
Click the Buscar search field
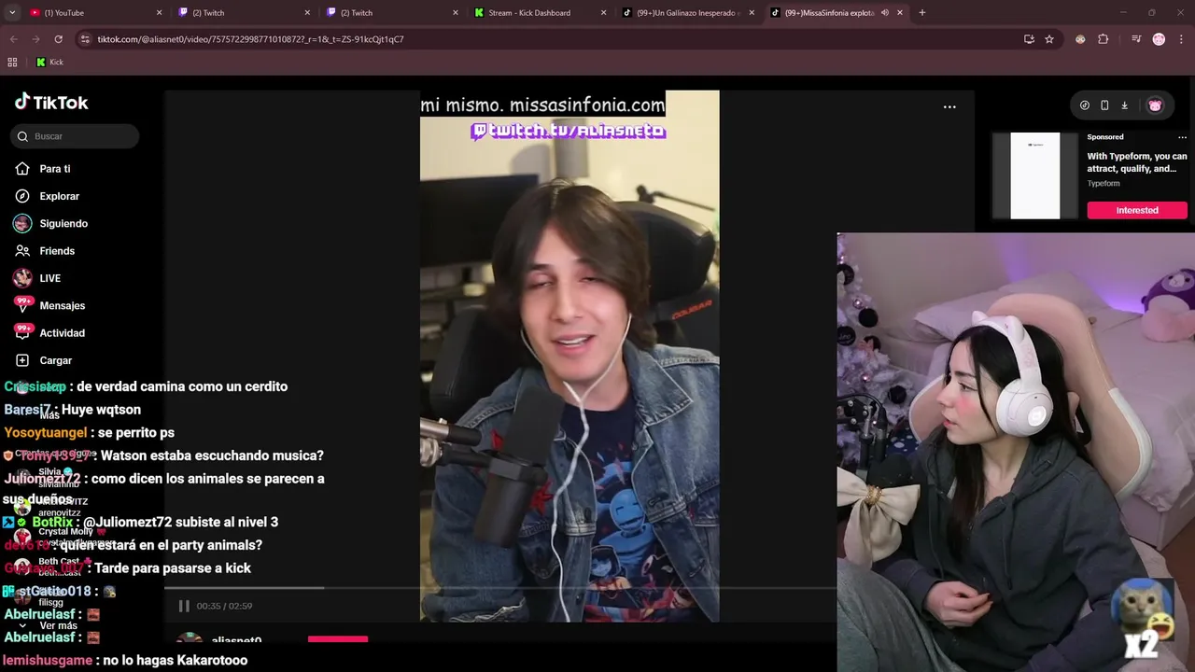coord(76,136)
